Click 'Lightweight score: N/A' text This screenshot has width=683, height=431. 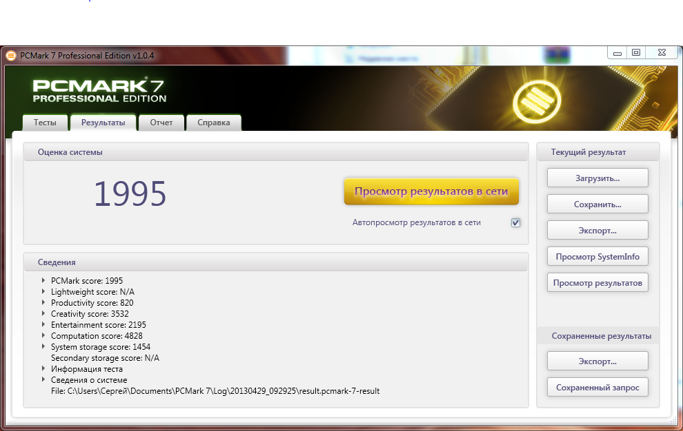pyautogui.click(x=92, y=292)
